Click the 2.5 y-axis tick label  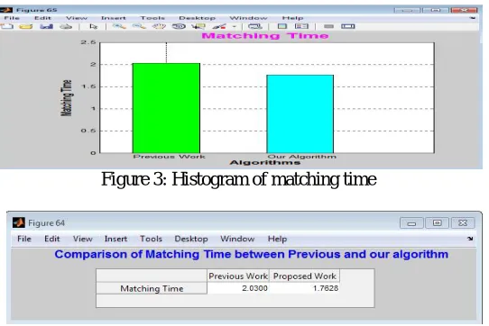click(88, 42)
